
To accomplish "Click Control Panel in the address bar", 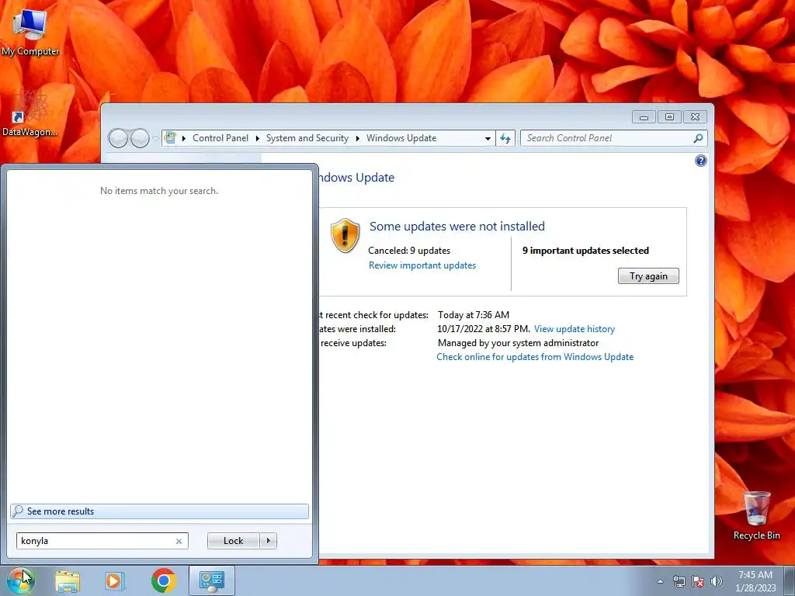I will click(x=220, y=138).
